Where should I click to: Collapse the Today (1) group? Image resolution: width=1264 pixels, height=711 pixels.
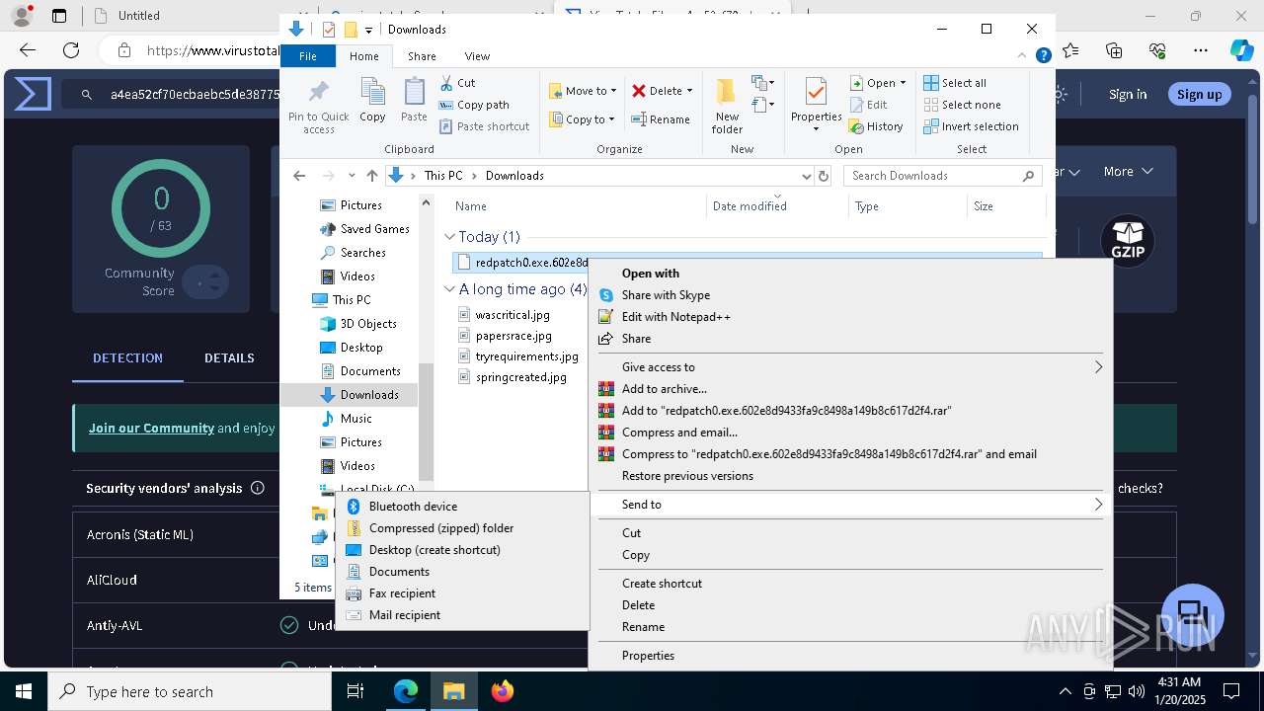pos(449,237)
